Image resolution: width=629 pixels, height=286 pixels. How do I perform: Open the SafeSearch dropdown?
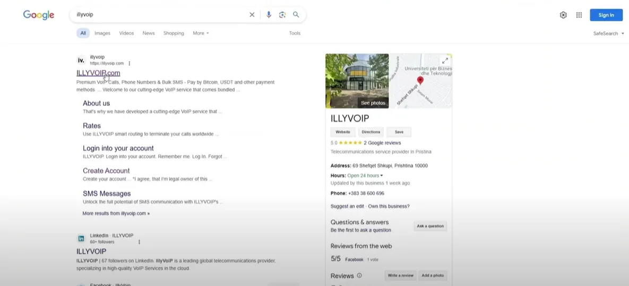tap(608, 33)
